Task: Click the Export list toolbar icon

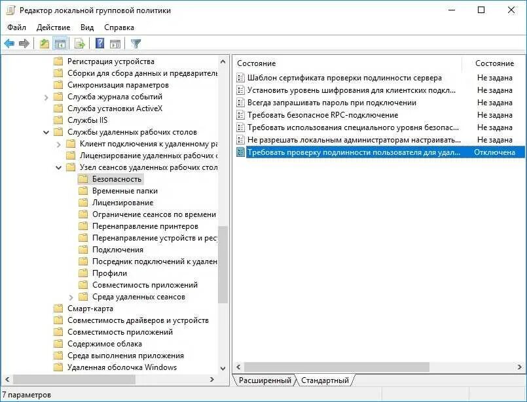Action: click(80, 44)
